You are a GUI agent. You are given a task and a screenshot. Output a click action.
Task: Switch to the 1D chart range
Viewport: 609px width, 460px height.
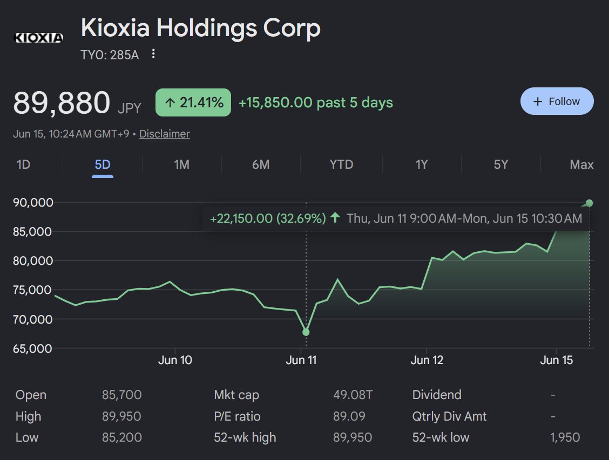click(23, 164)
